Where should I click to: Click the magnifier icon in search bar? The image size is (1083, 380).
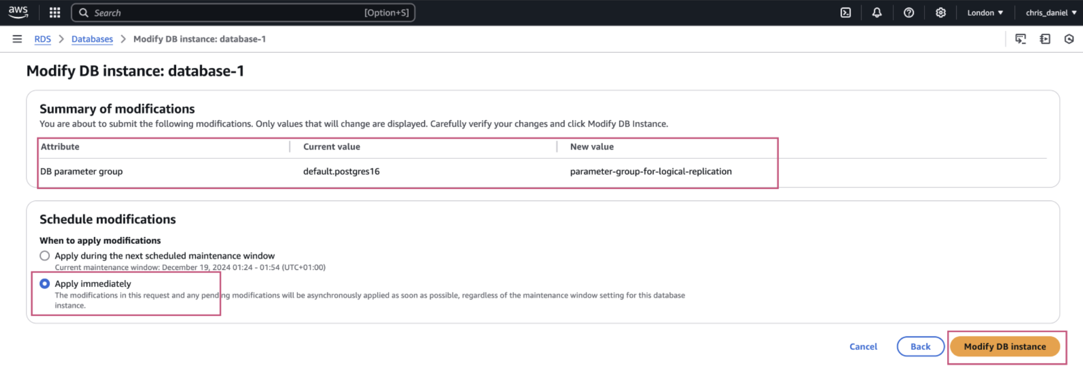84,13
